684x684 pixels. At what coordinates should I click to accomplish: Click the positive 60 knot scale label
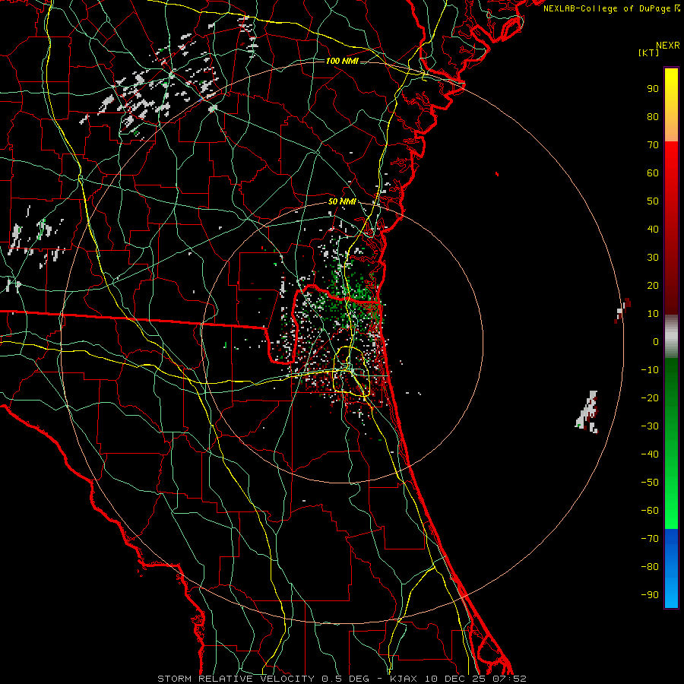coord(653,173)
